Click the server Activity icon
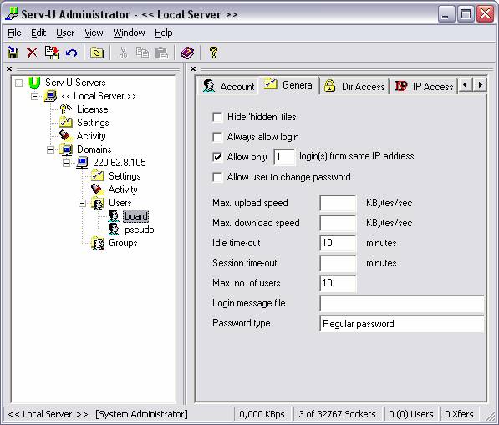 [65, 136]
